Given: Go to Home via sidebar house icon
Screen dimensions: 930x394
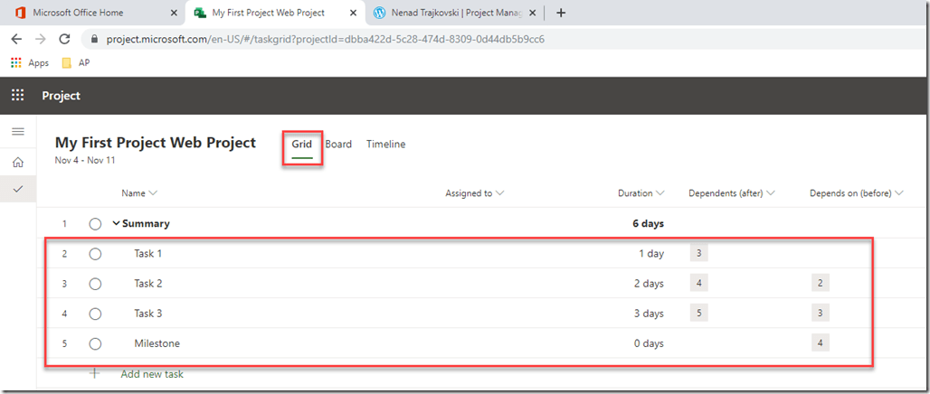Looking at the screenshot, I should point(17,162).
